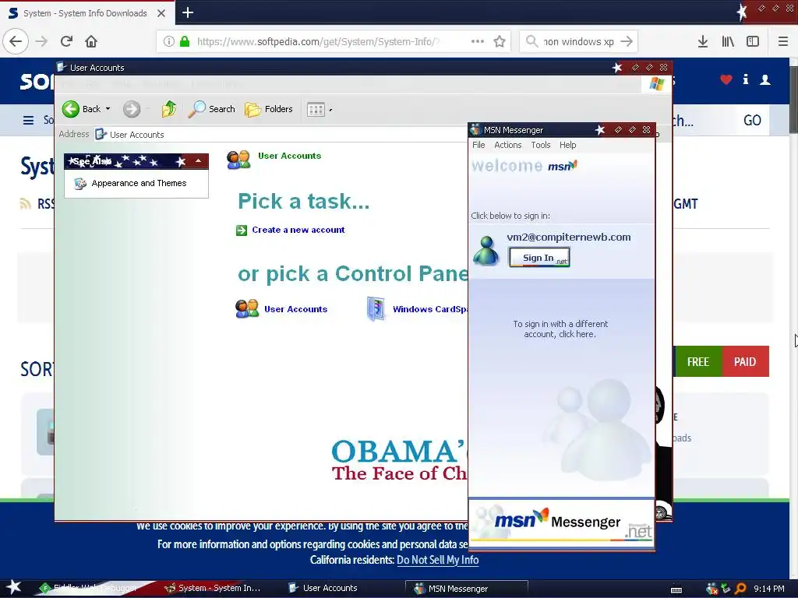Click Do Not Sell My Info link
This screenshot has width=798, height=598.
point(438,560)
